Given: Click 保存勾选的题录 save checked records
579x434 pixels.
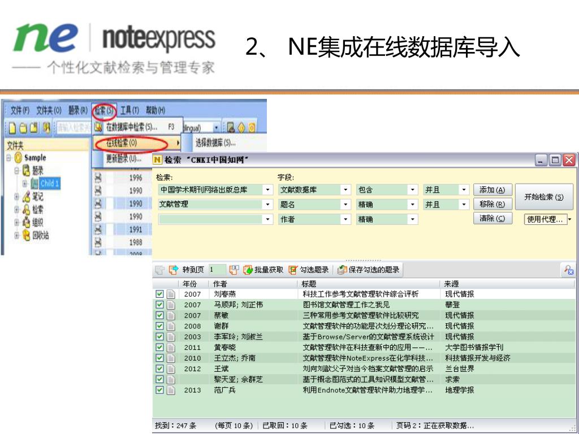Looking at the screenshot, I should [x=369, y=270].
